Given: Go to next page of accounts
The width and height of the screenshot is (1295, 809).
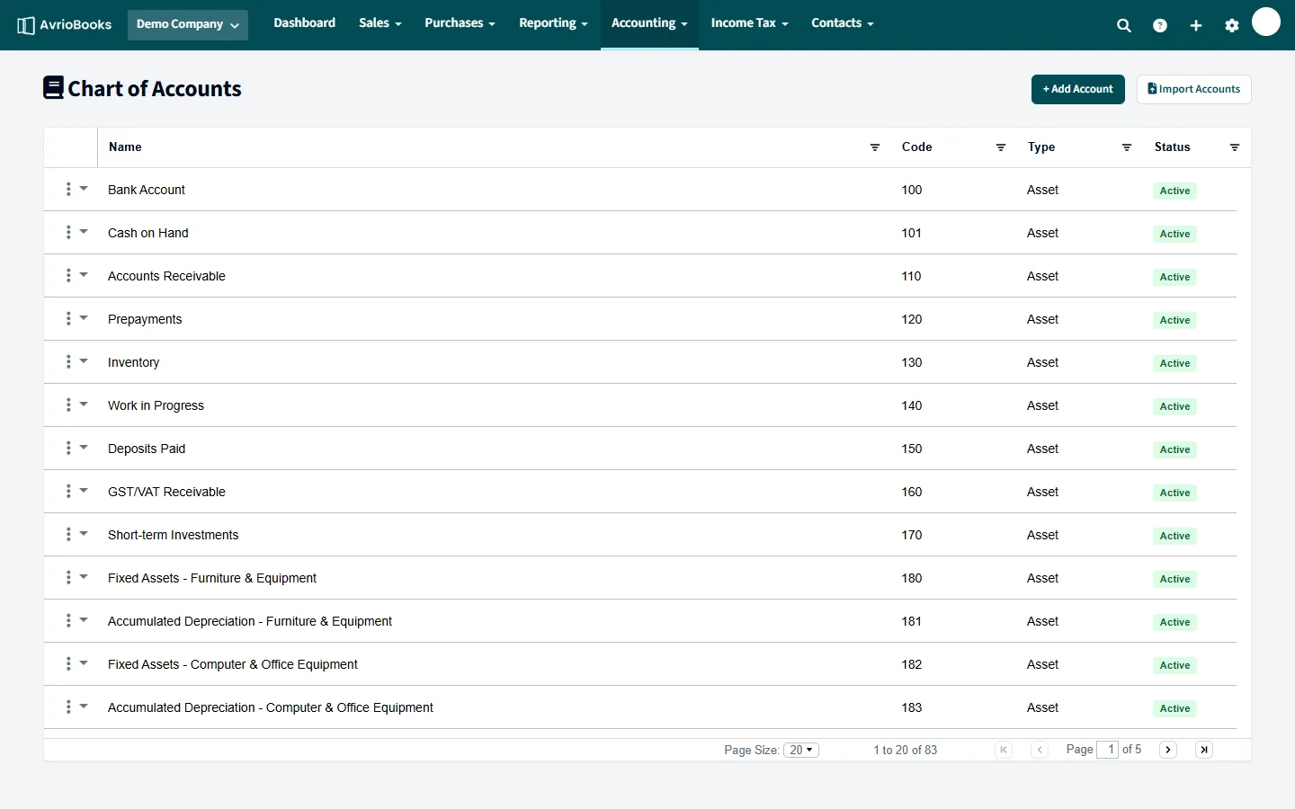Looking at the screenshot, I should tap(1168, 750).
